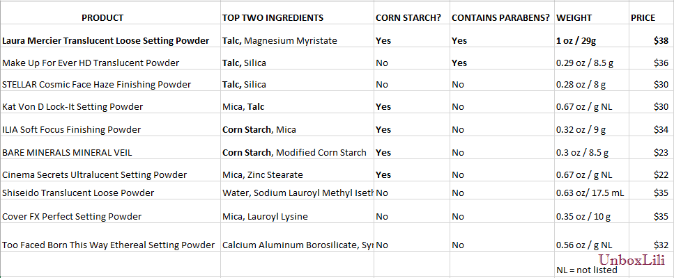674x278 pixels.
Task: Select Too Faced Born This Way product cell
Action: [x=109, y=245]
